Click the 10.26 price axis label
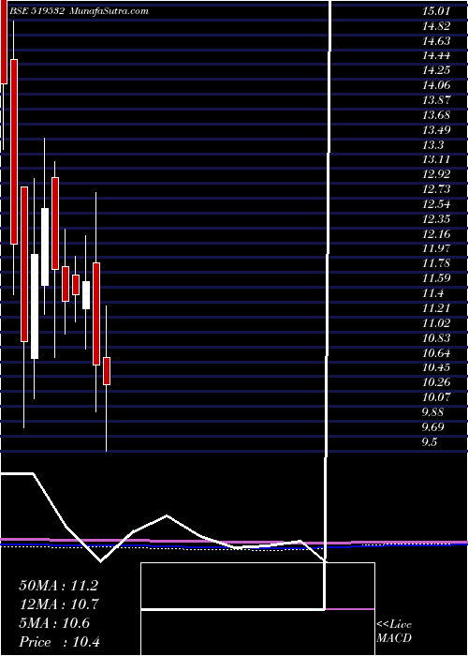Image resolution: width=468 pixels, height=656 pixels. point(436,382)
